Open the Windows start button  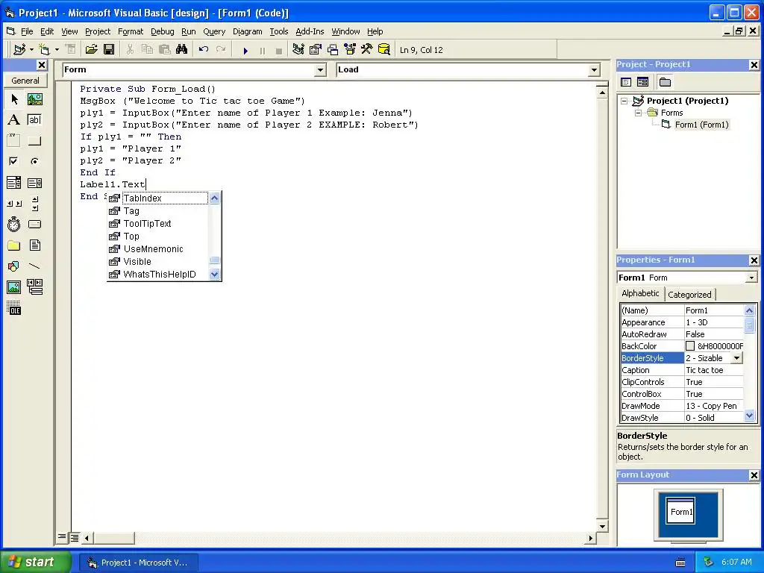point(34,562)
